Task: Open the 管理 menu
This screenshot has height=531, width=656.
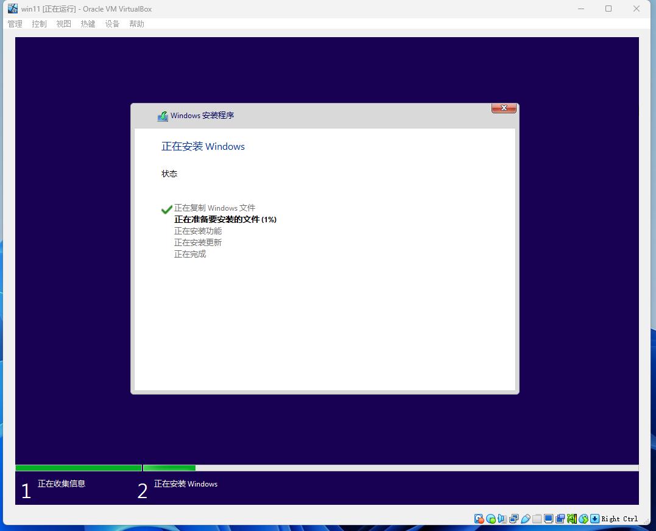Action: (15, 24)
